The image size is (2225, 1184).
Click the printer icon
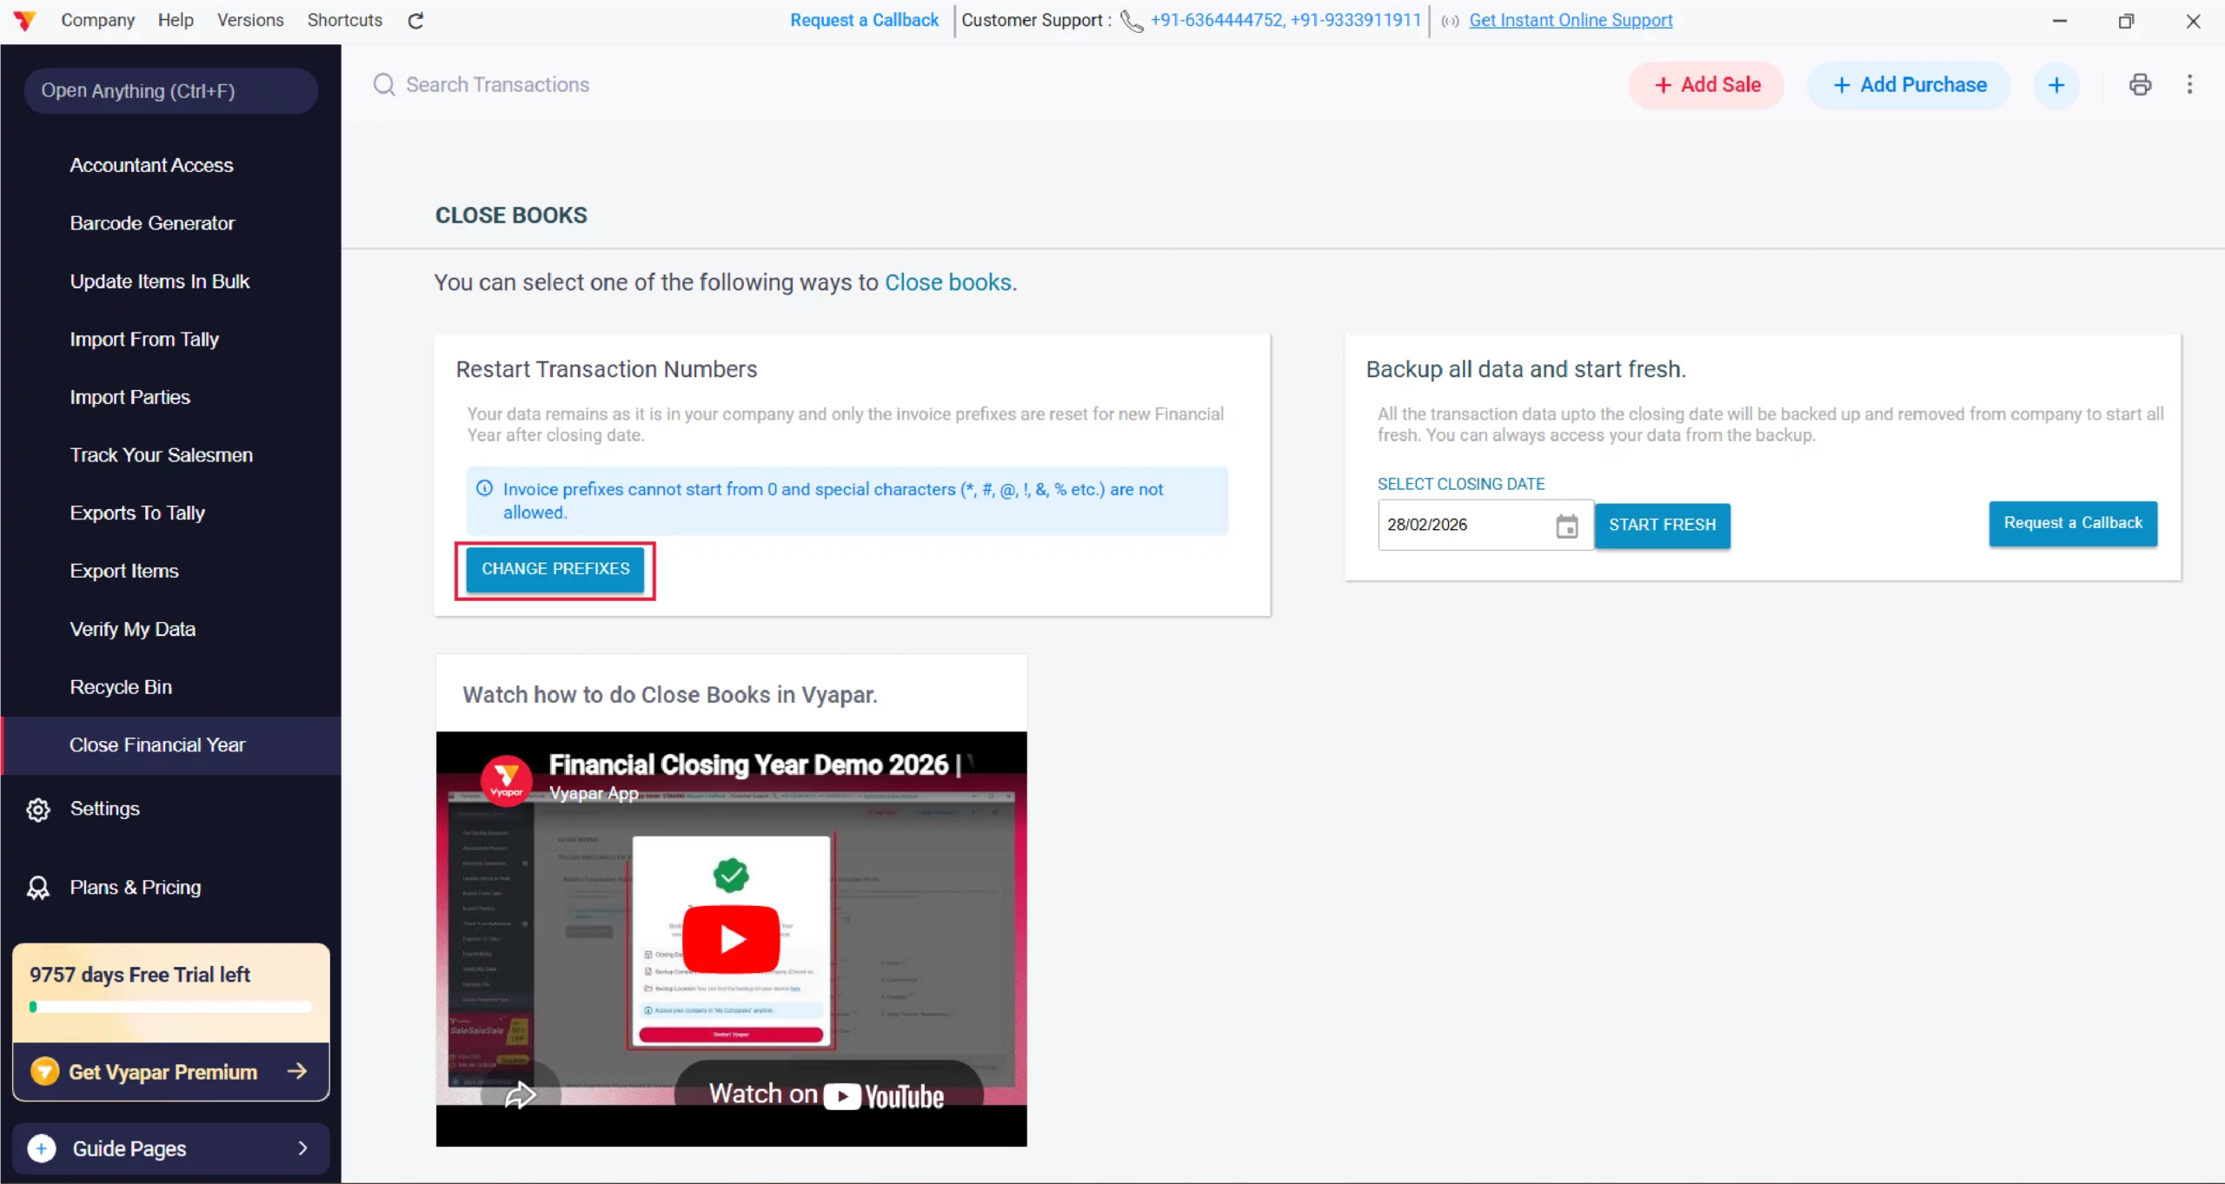pos(2141,84)
